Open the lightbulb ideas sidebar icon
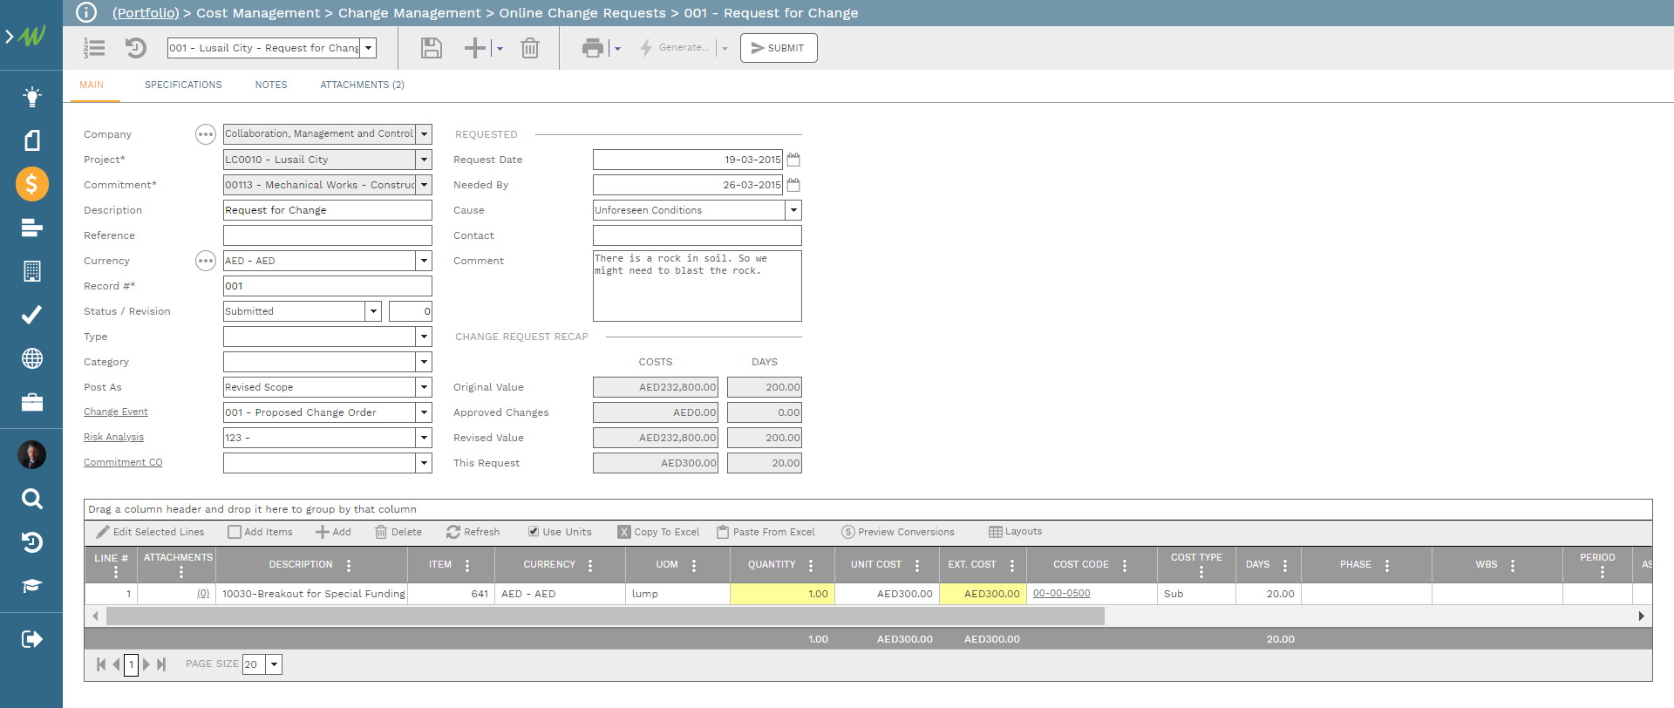Screen dimensions: 1674x708 (32, 97)
